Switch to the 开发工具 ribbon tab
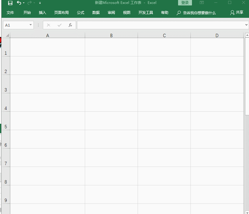The image size is (249, 214). (x=145, y=13)
